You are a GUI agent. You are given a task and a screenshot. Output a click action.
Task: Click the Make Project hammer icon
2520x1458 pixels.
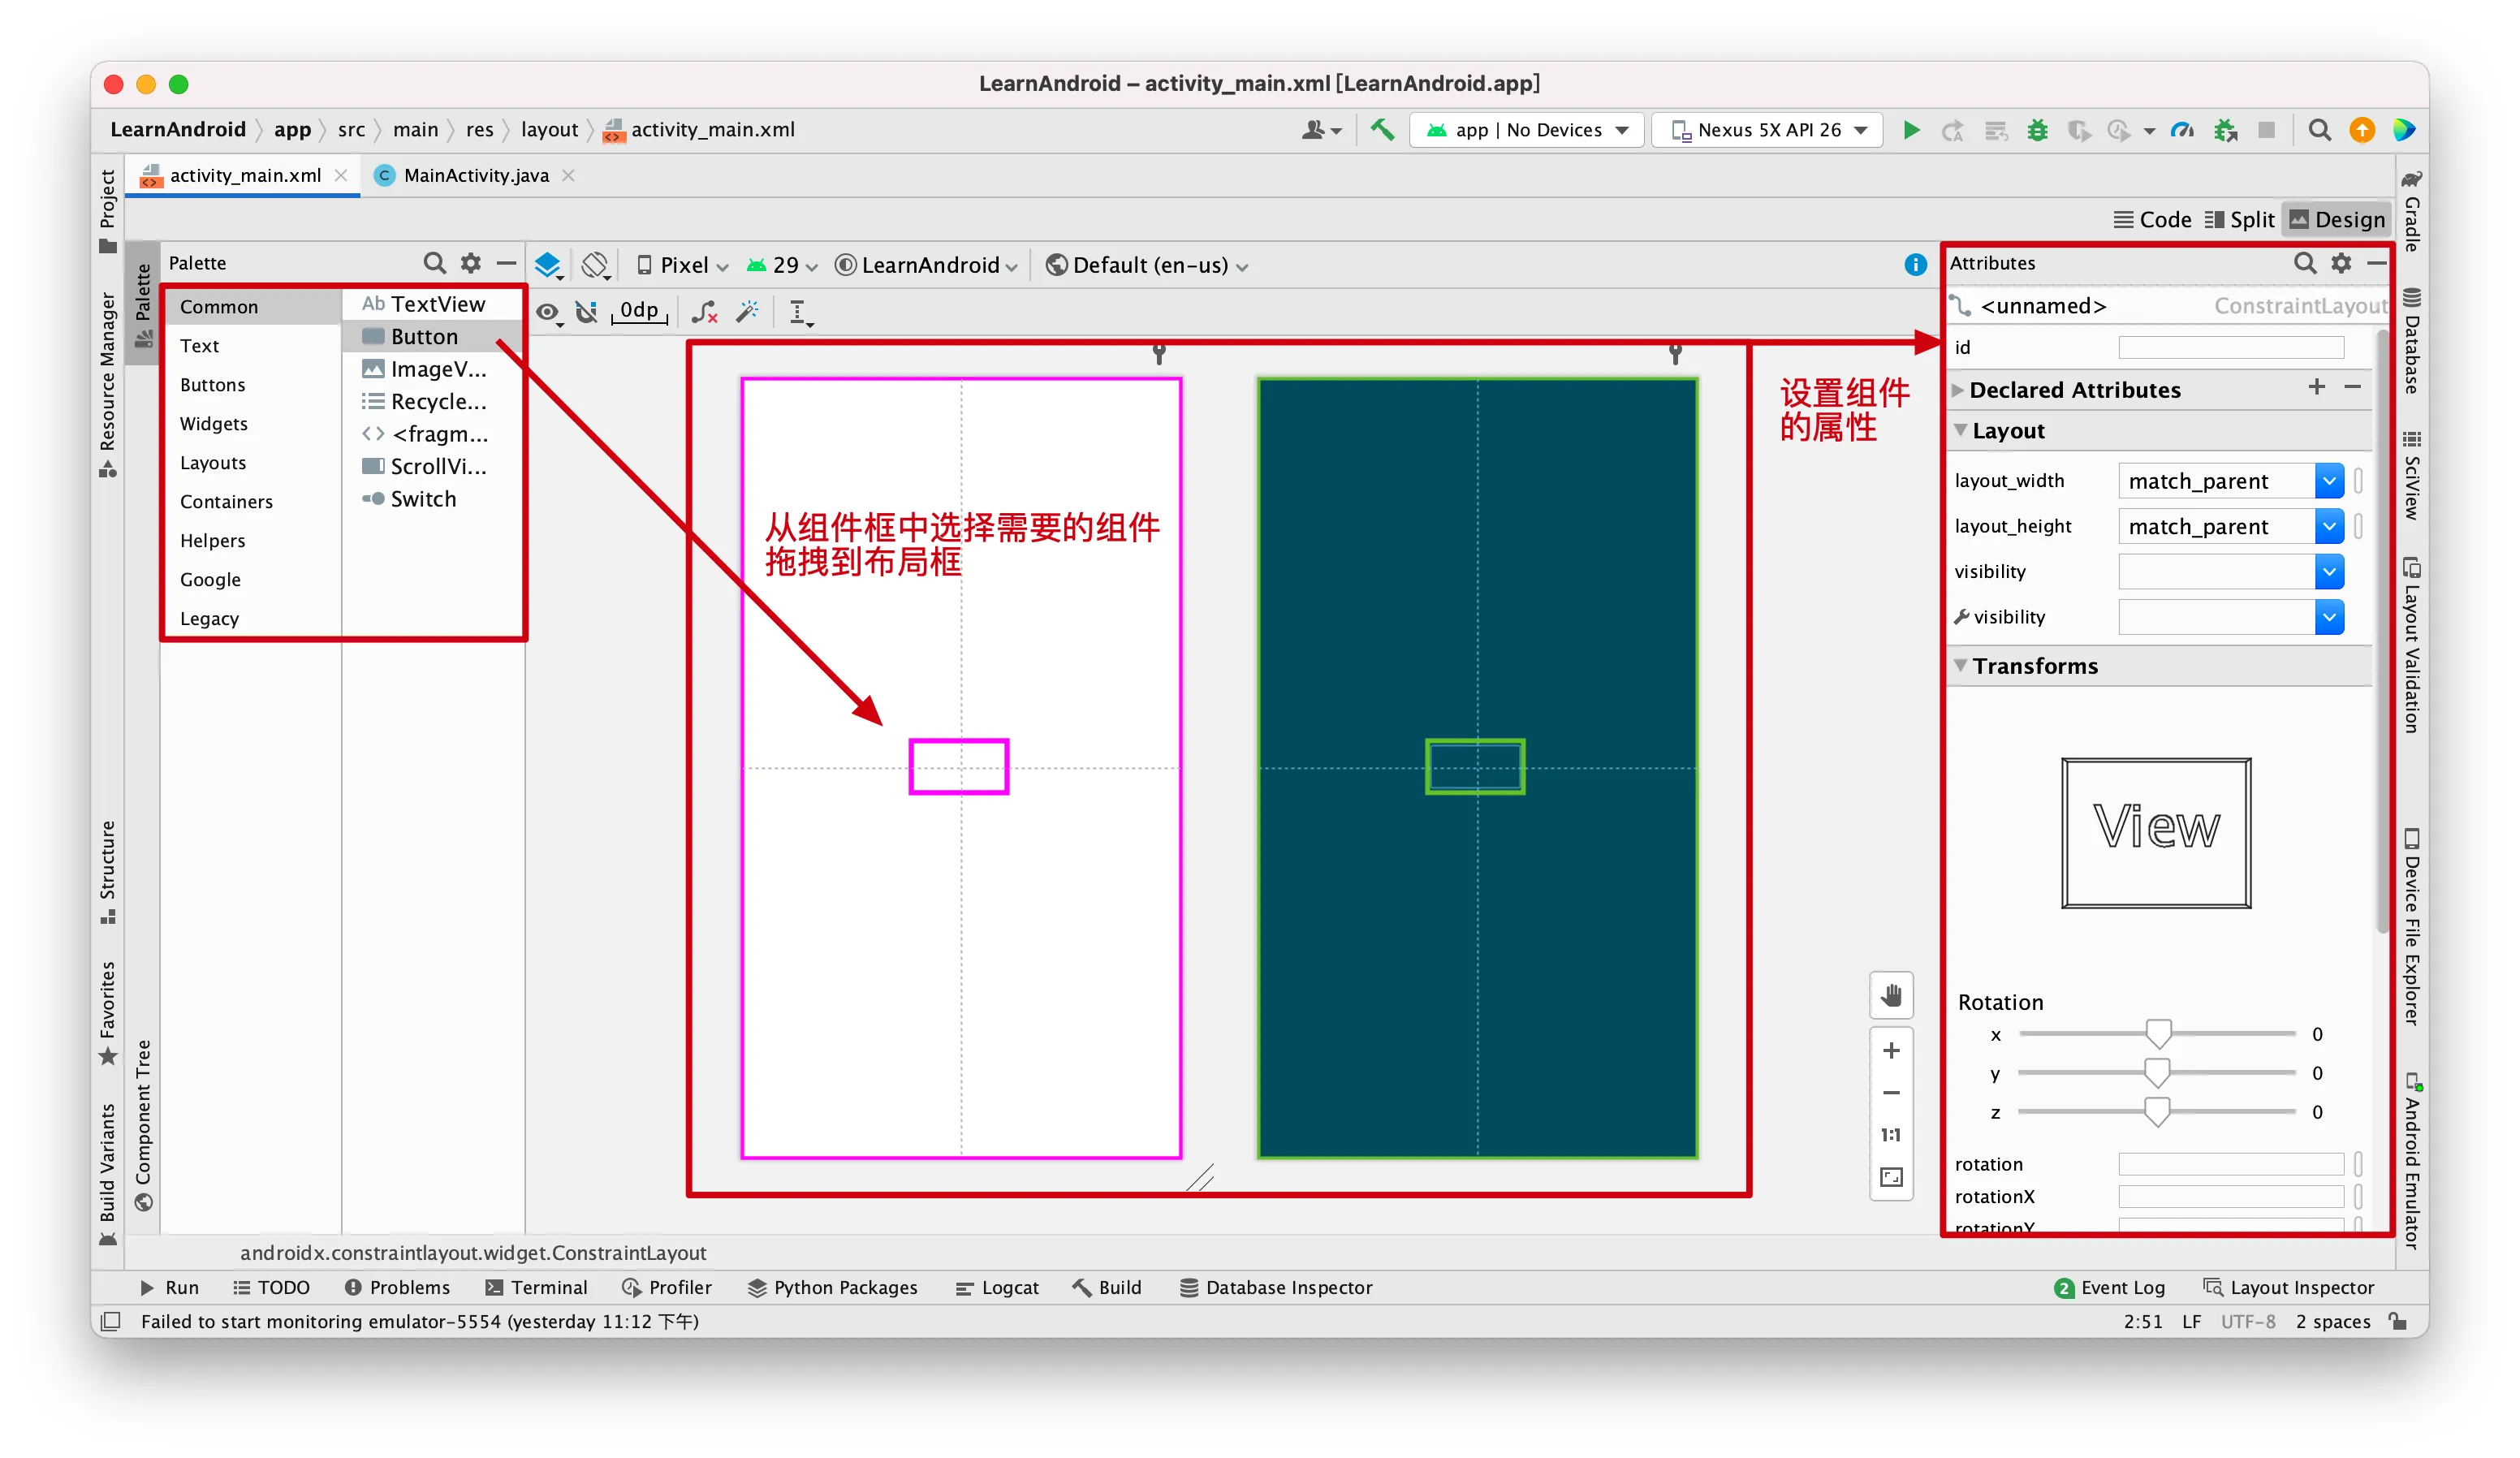click(x=1382, y=130)
